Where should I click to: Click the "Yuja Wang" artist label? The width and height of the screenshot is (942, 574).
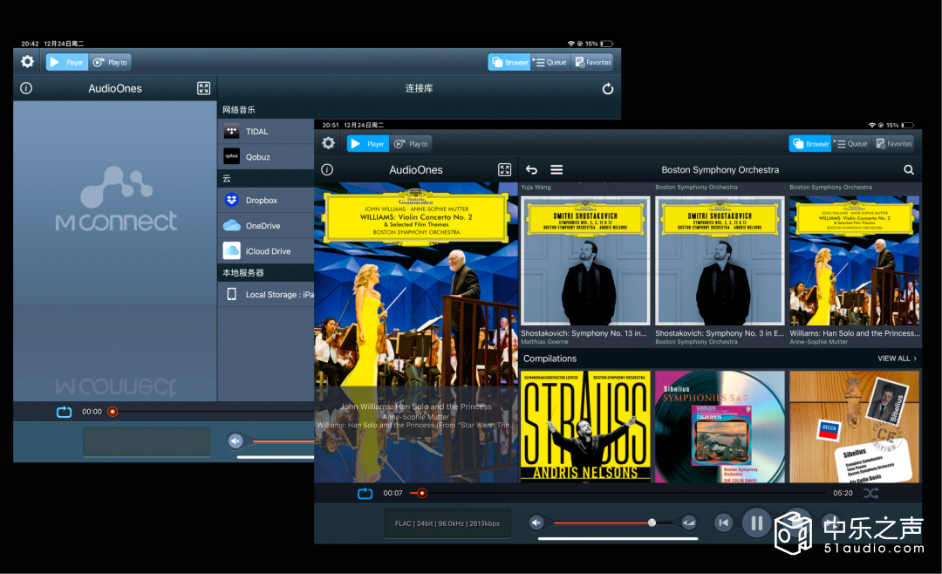pyautogui.click(x=536, y=188)
